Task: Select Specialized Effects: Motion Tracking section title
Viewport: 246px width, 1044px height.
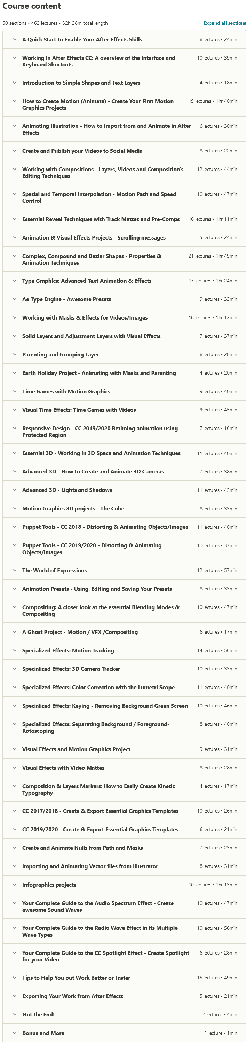Action: (x=68, y=651)
